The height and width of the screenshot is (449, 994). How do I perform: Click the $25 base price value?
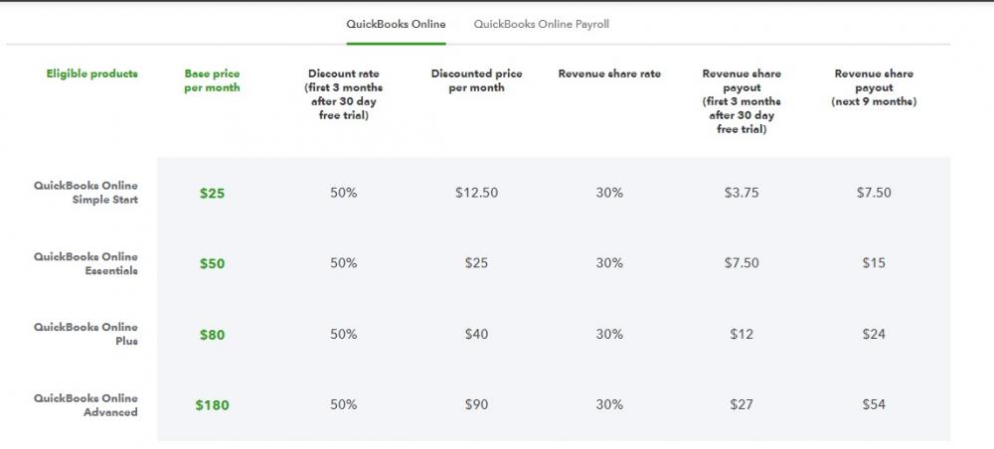(212, 193)
